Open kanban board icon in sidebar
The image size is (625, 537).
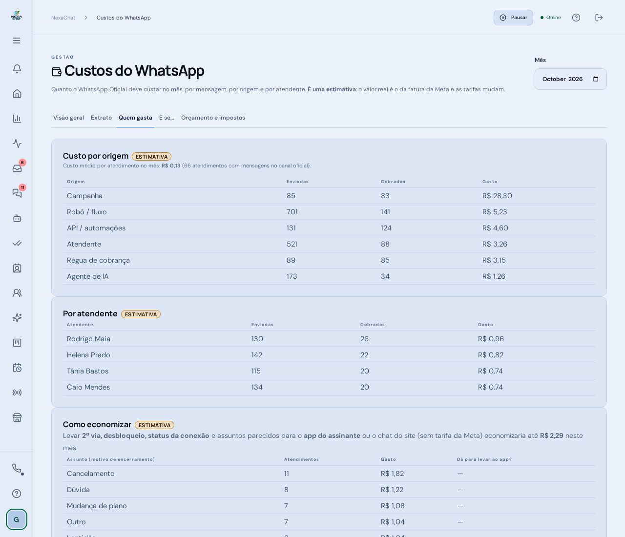17,343
